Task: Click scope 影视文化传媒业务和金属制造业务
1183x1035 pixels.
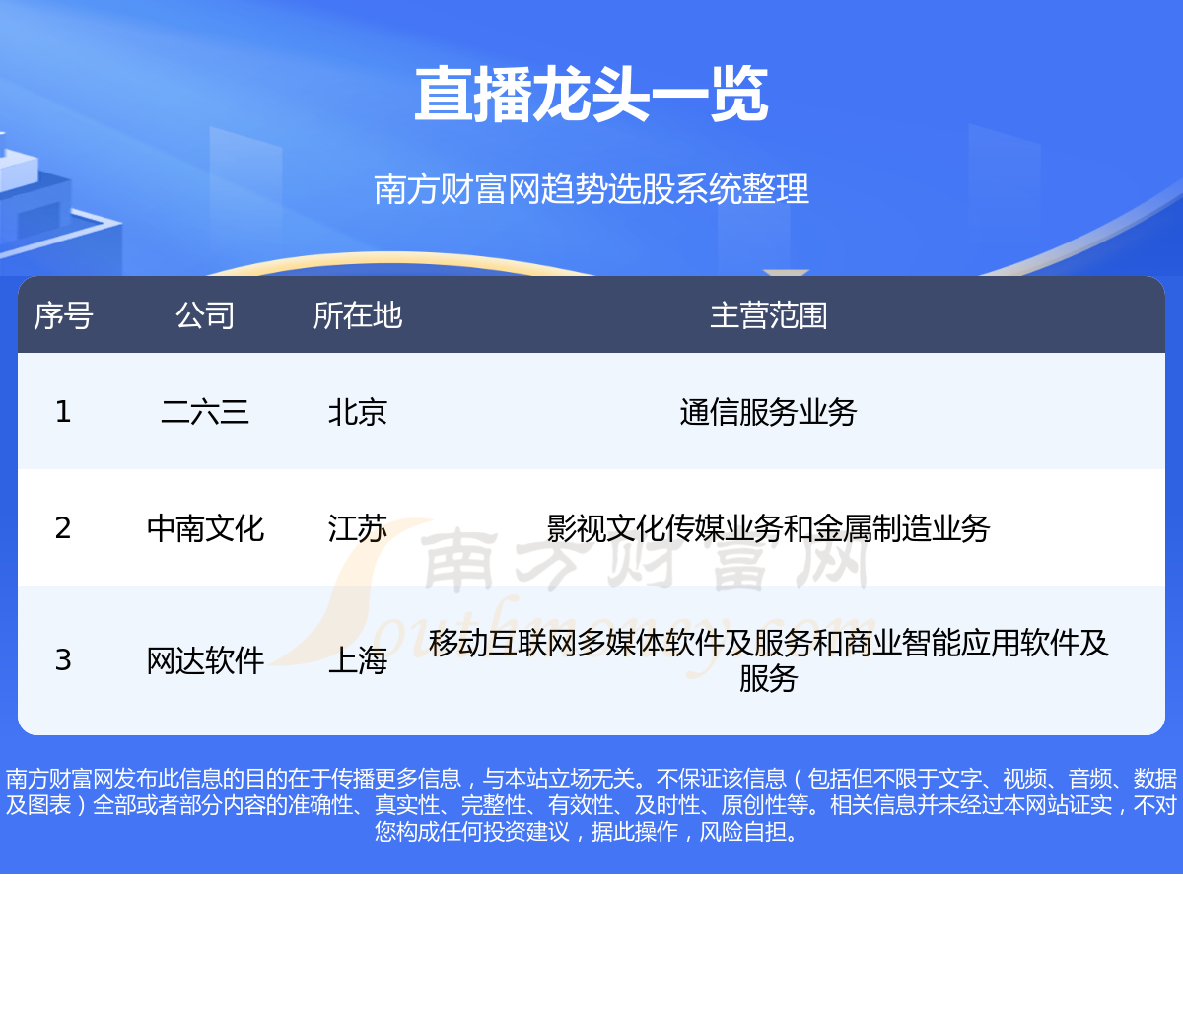Action: 769,527
